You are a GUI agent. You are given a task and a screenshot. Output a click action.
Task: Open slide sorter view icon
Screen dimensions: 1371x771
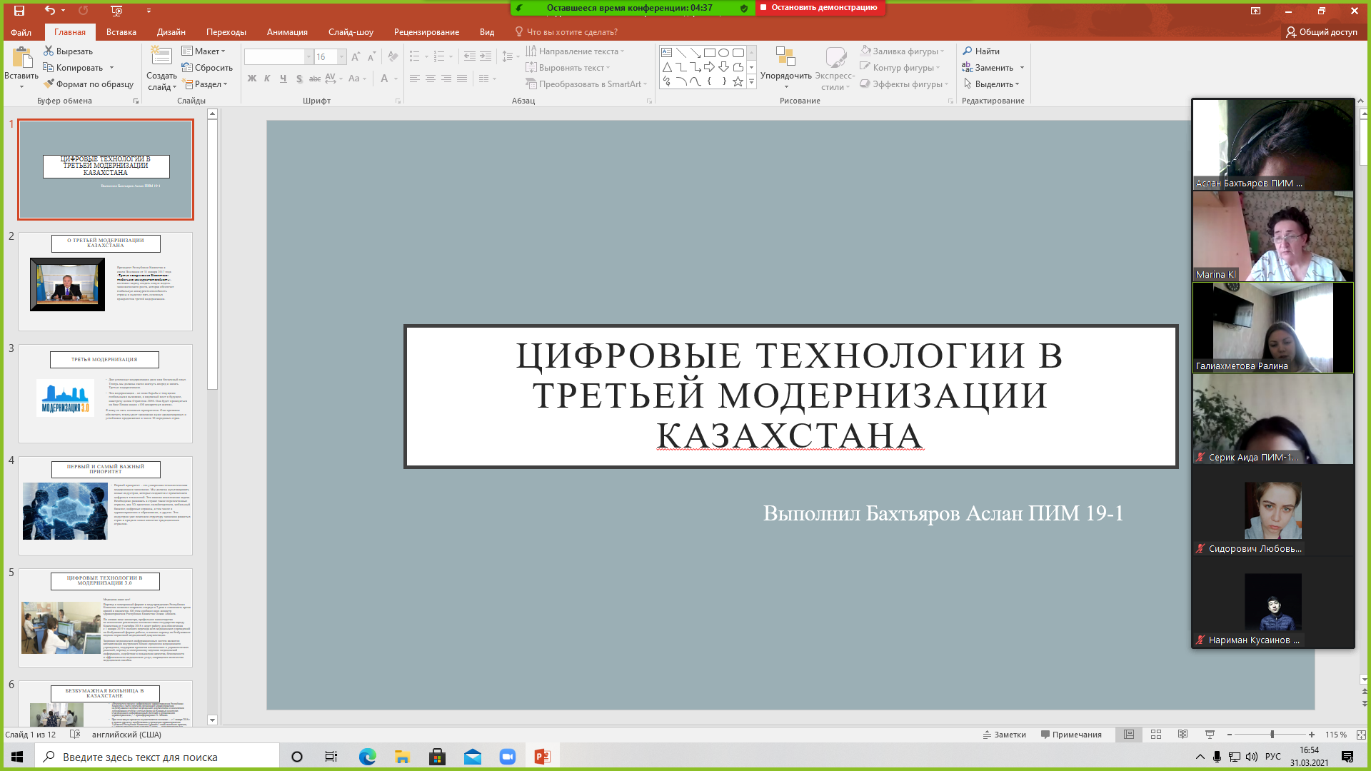click(1156, 735)
